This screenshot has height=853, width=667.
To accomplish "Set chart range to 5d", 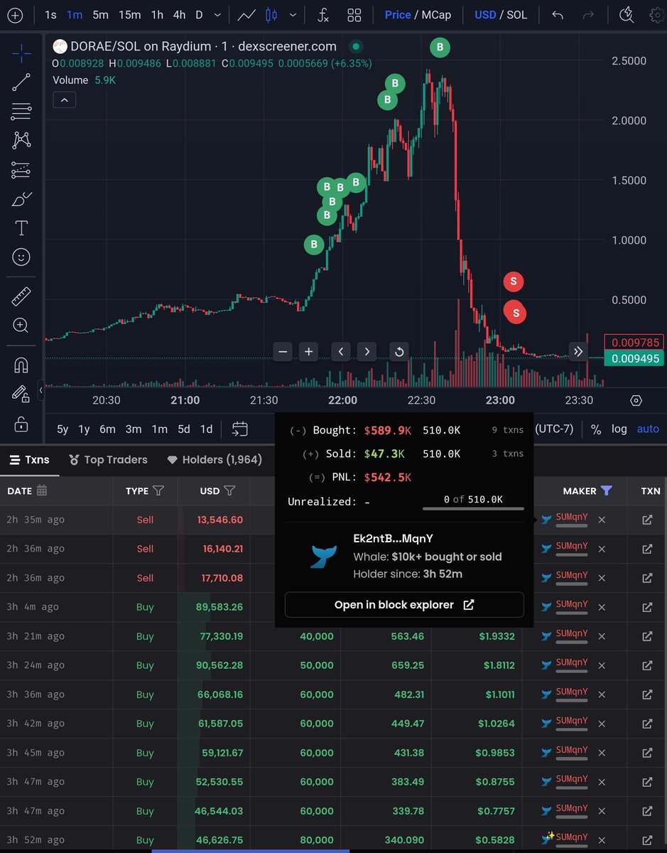I will 184,429.
